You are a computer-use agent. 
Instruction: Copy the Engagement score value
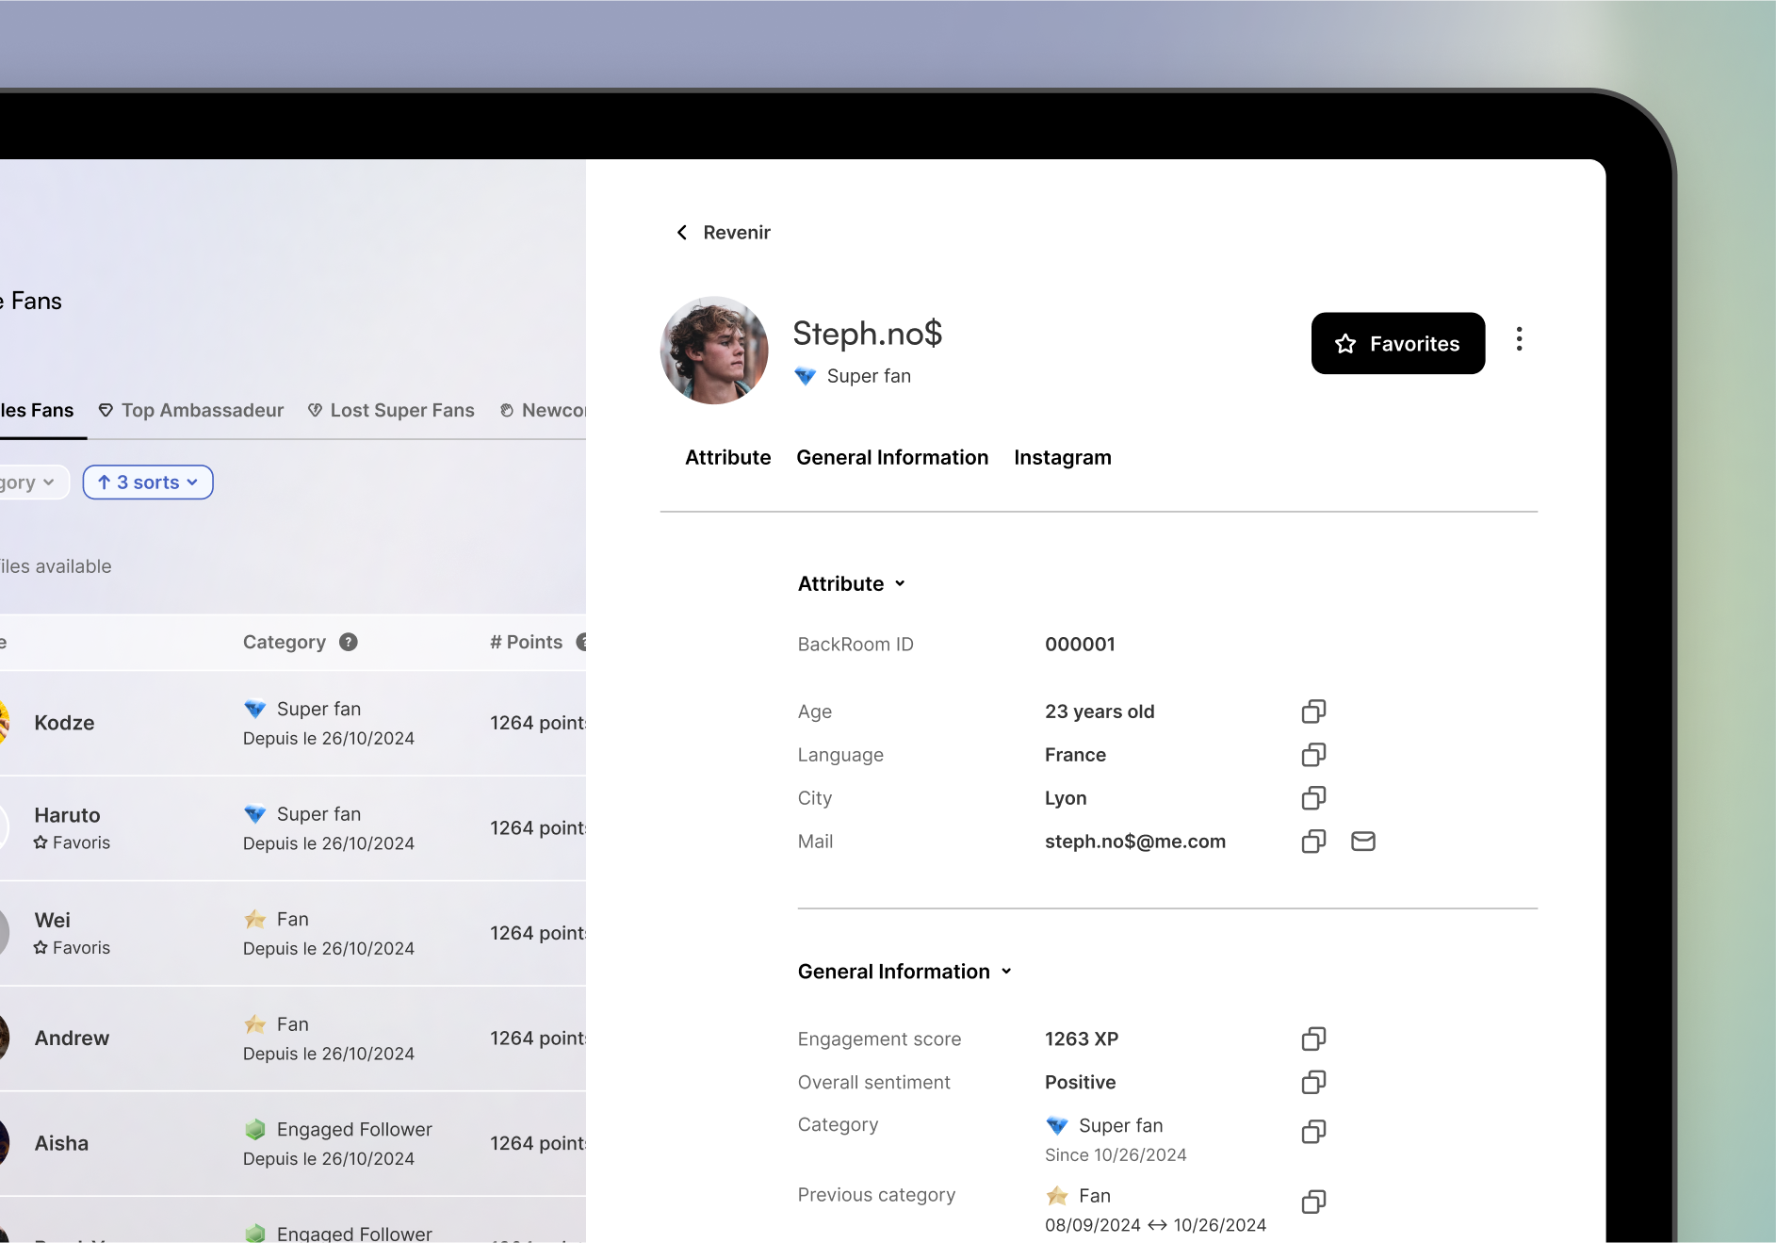[x=1313, y=1039]
